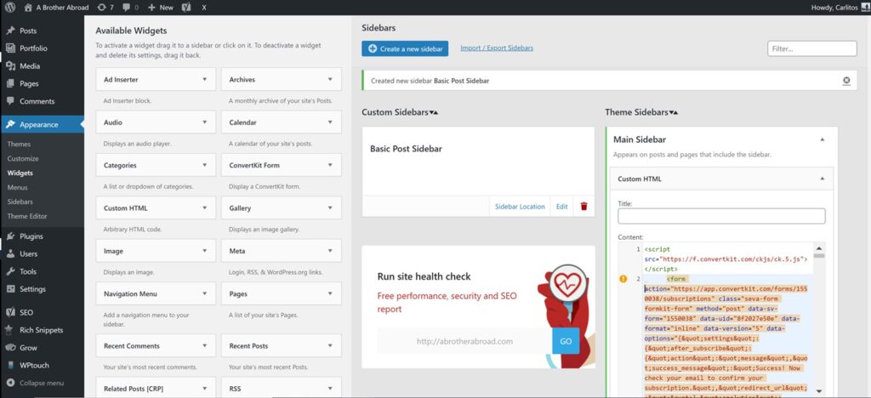
Task: Open Pages in the admin menu
Action: pos(29,84)
